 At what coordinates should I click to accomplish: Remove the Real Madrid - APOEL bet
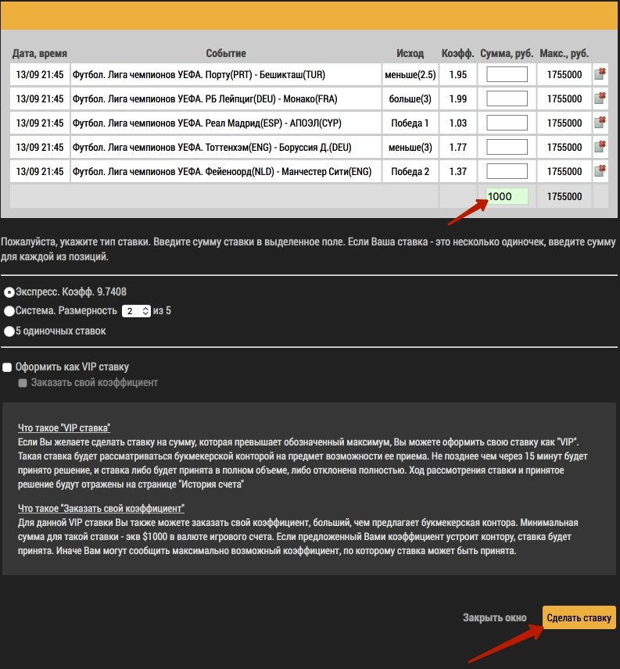pos(600,123)
